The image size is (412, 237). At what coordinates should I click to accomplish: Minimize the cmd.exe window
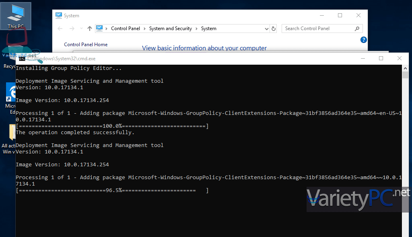coord(363,58)
